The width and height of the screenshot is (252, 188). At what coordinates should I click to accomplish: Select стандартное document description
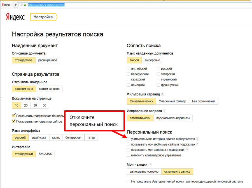point(24,60)
